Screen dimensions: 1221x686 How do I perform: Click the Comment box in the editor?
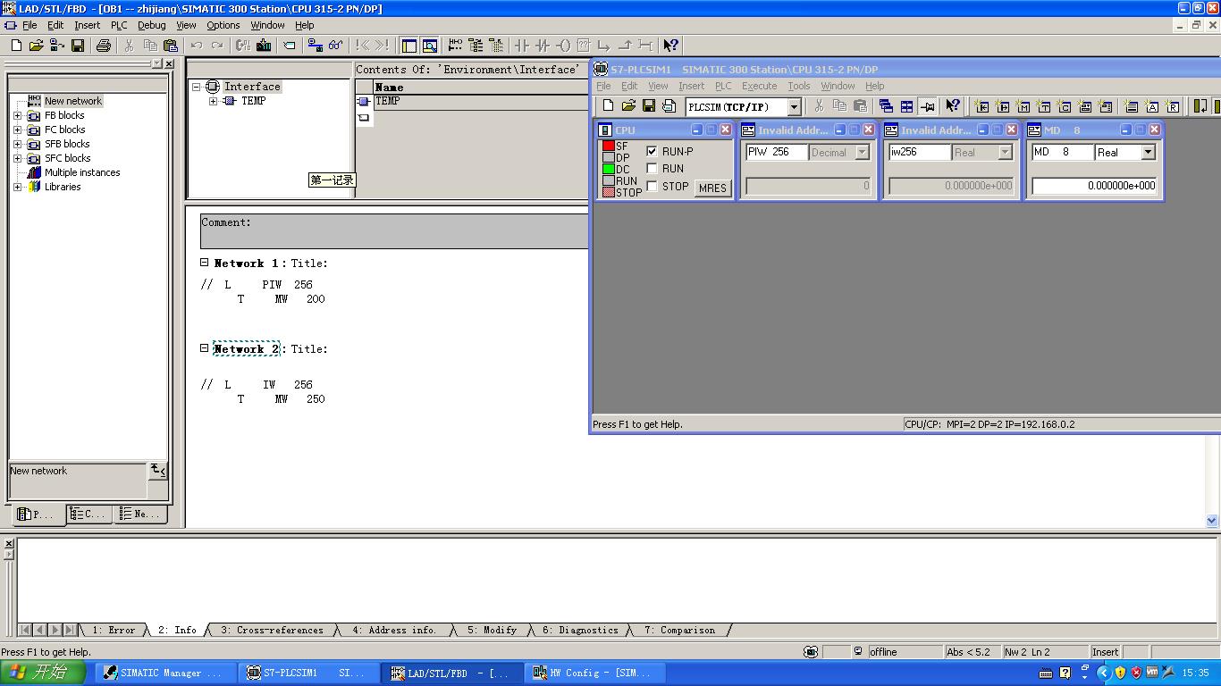394,231
